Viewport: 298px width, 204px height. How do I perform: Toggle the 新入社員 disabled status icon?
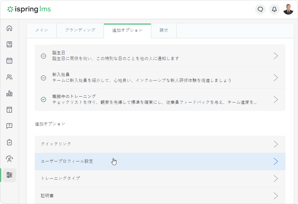pos(43,78)
